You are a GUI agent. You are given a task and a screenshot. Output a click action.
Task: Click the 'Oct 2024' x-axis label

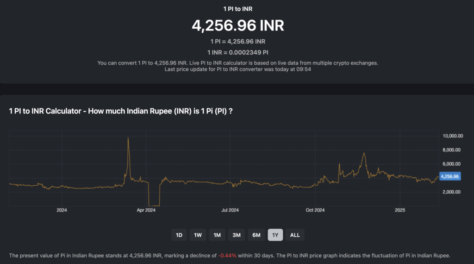click(315, 210)
